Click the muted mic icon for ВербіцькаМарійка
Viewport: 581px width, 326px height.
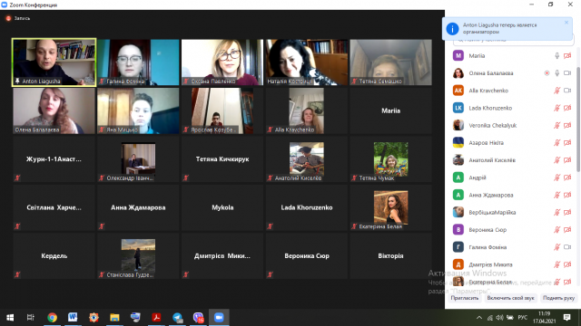[556, 212]
